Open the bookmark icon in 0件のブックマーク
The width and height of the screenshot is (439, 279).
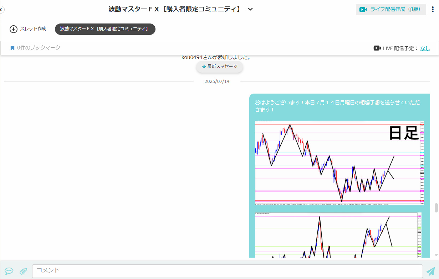click(12, 48)
